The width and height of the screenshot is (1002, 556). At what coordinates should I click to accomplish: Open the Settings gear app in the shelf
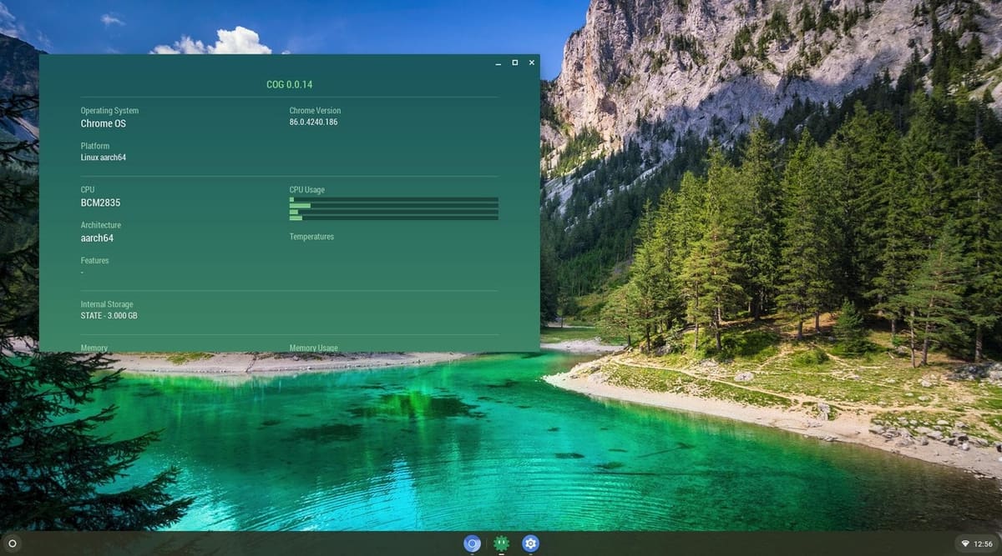[530, 543]
